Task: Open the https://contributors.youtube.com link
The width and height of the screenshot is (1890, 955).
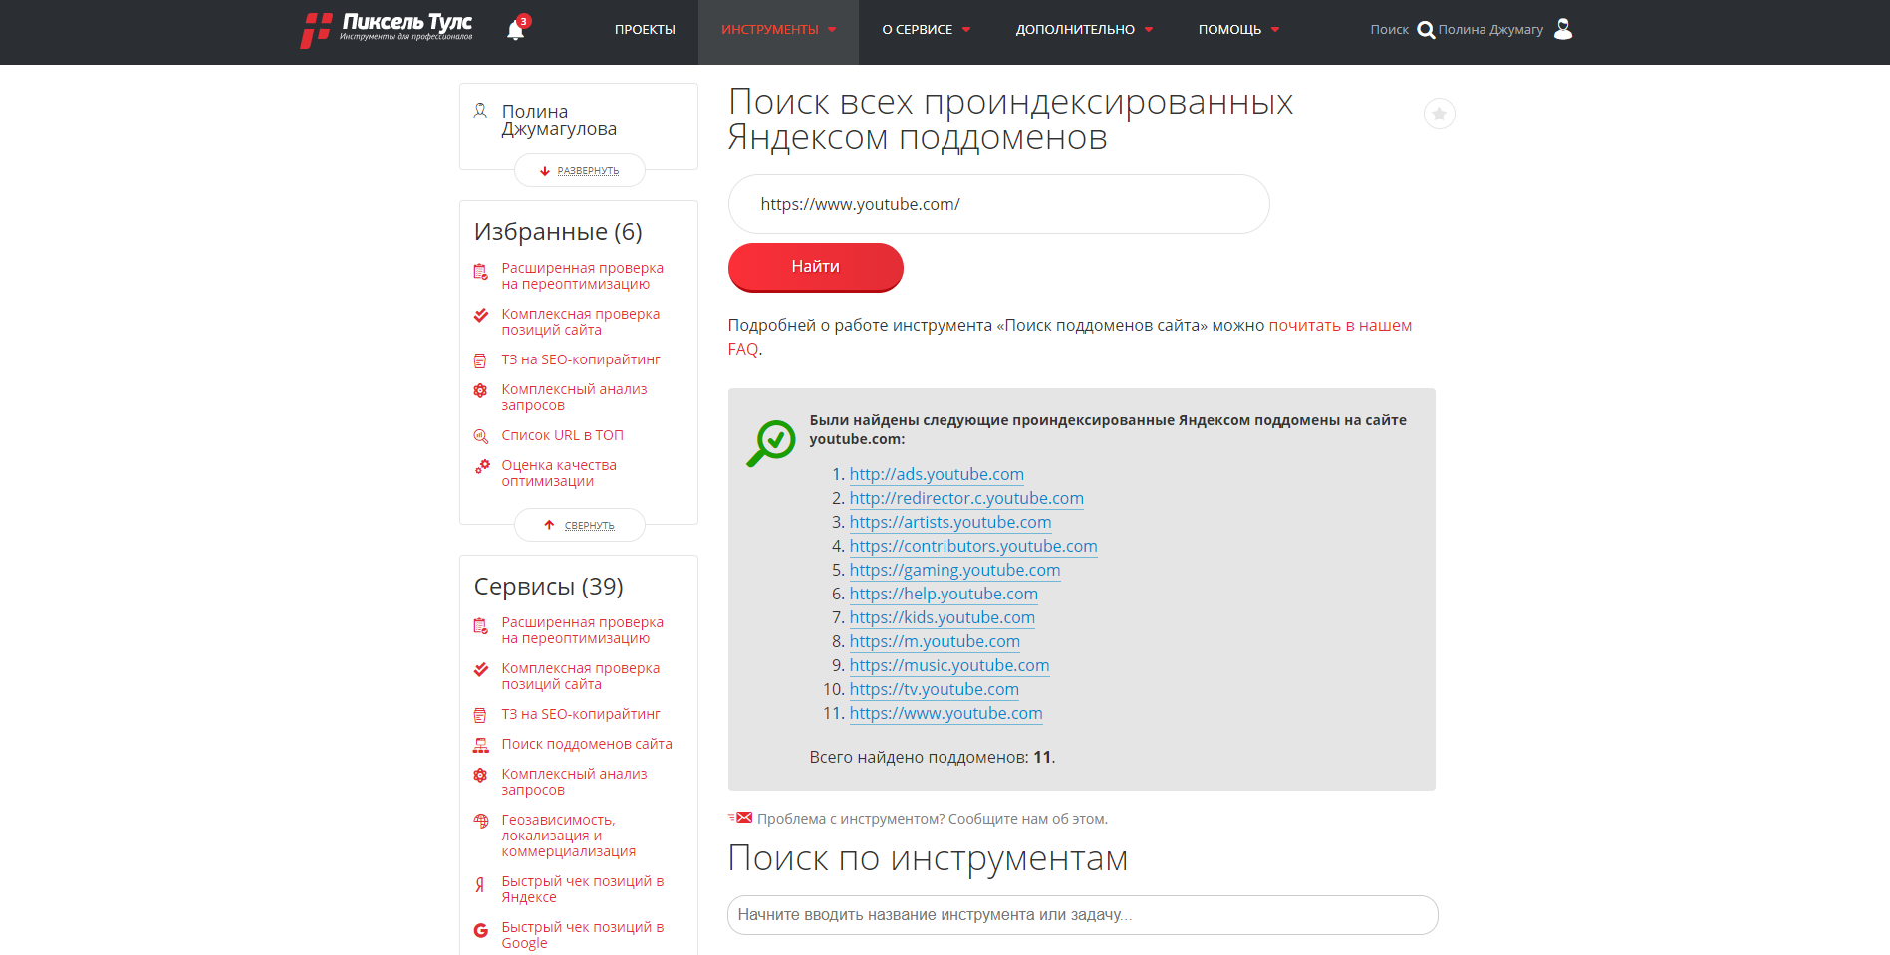Action: [x=973, y=546]
